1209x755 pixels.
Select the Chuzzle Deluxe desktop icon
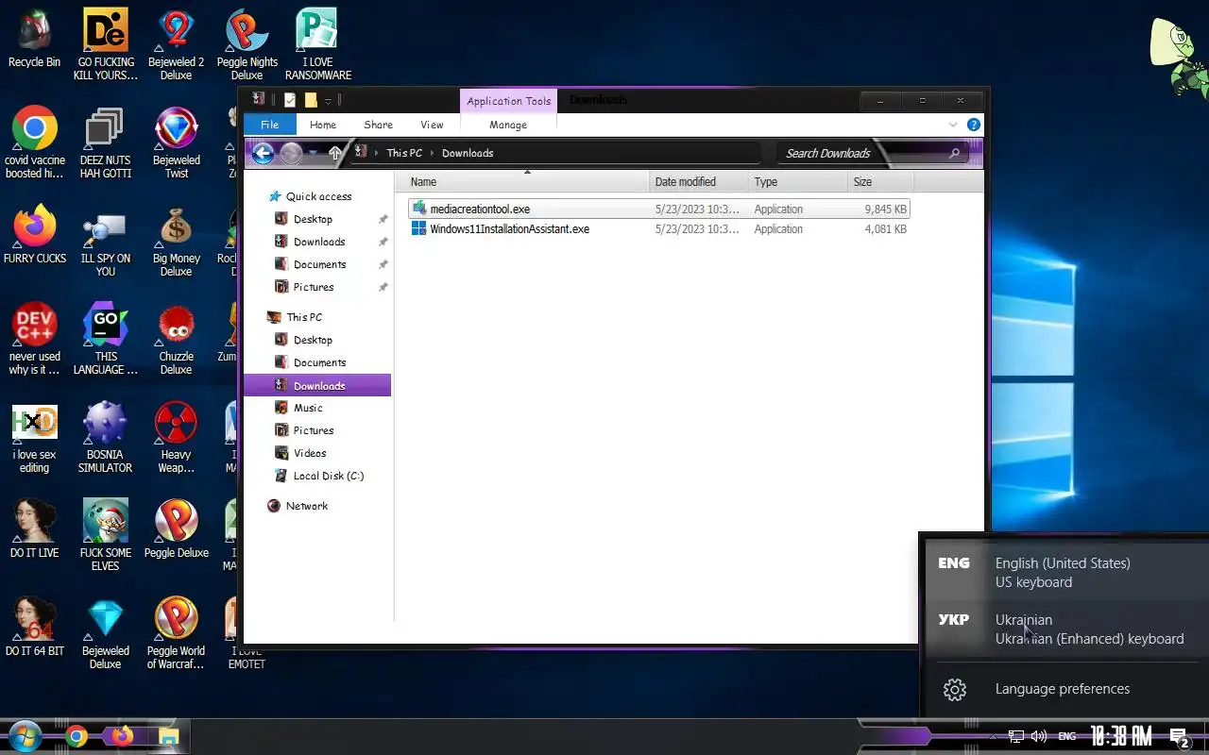[176, 339]
